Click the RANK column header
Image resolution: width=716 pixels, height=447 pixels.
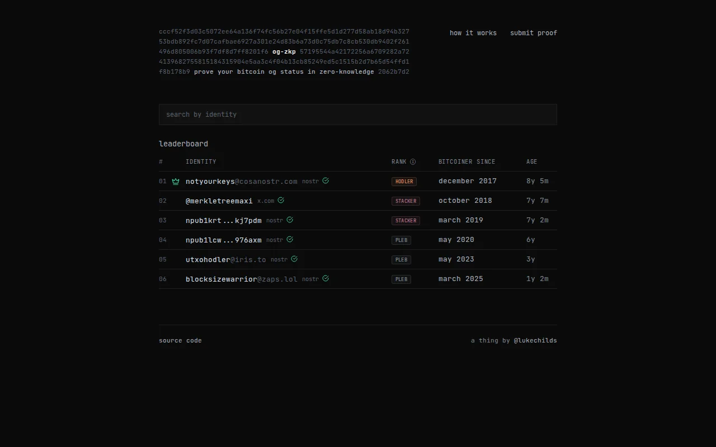(399, 162)
